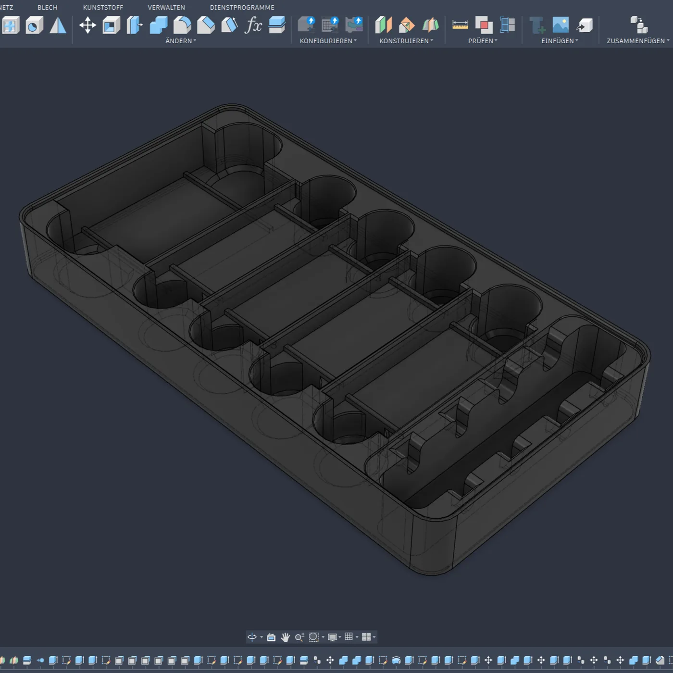This screenshot has width=673, height=673.
Task: Activate the Pan hand tool
Action: 285,637
